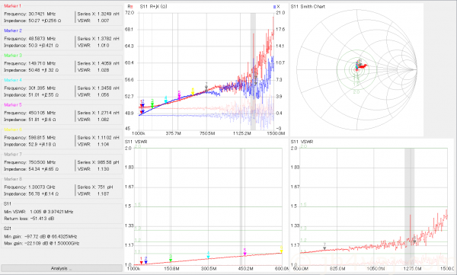The height and width of the screenshot is (275, 457).
Task: Click blue marker 2 on left VSWR chart
Action: [x=145, y=261]
